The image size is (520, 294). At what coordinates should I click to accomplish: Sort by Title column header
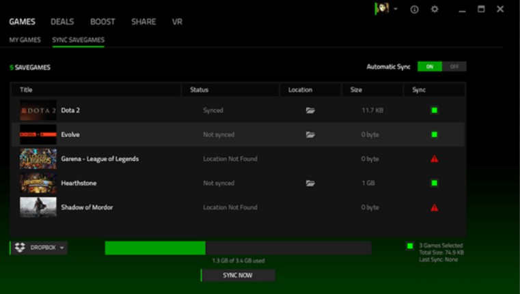pos(96,90)
